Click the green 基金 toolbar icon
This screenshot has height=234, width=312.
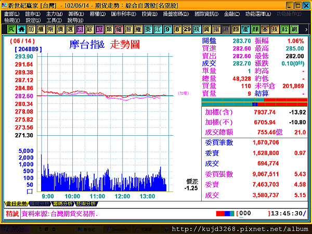pos(284,29)
